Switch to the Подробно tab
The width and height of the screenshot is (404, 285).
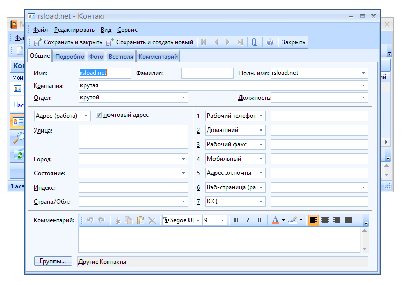[x=69, y=57]
